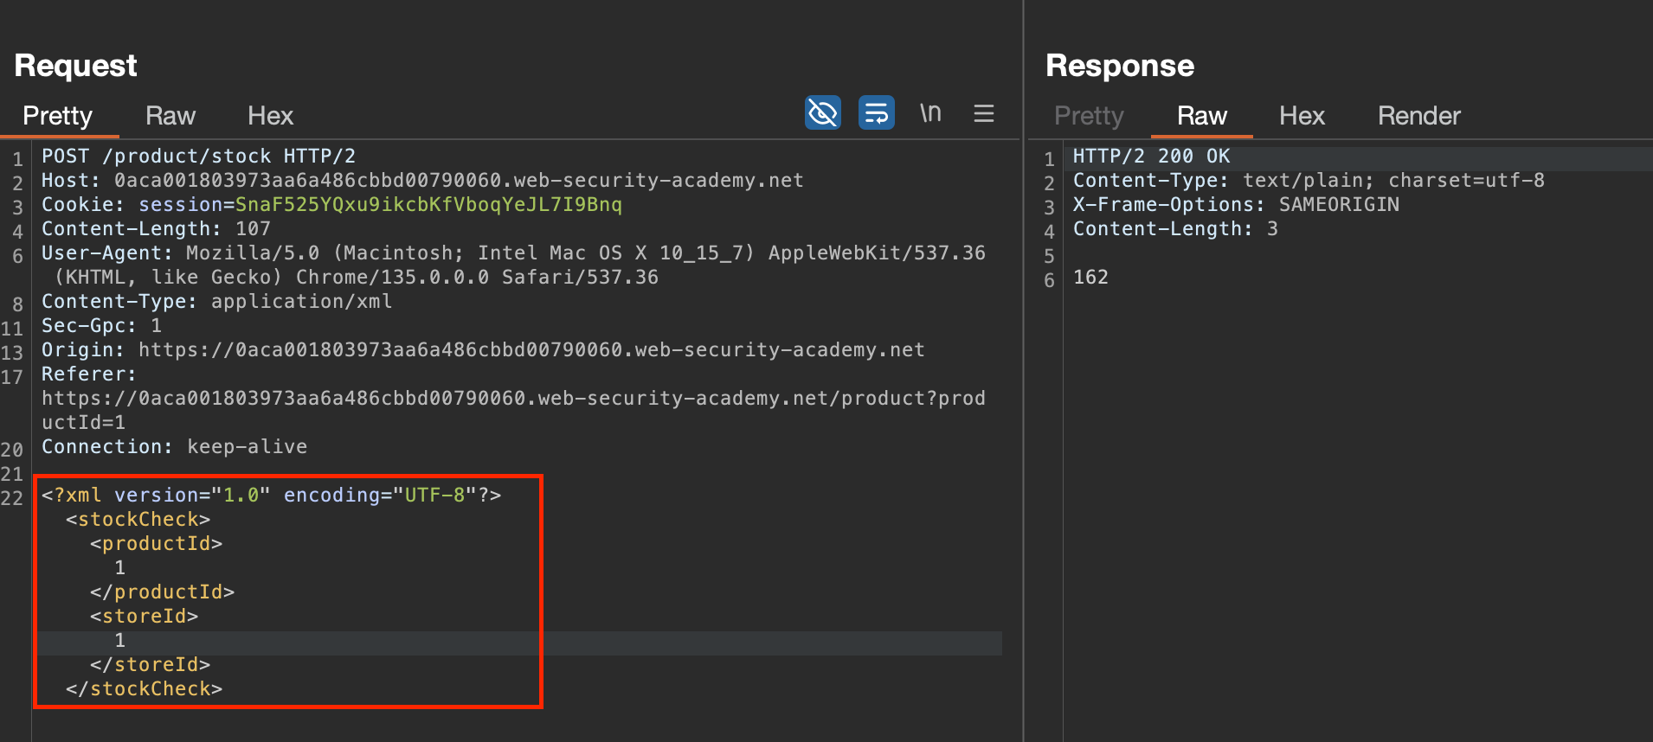Screen dimensions: 1653x742
Task: Open the request Hex tab
Action: point(270,116)
